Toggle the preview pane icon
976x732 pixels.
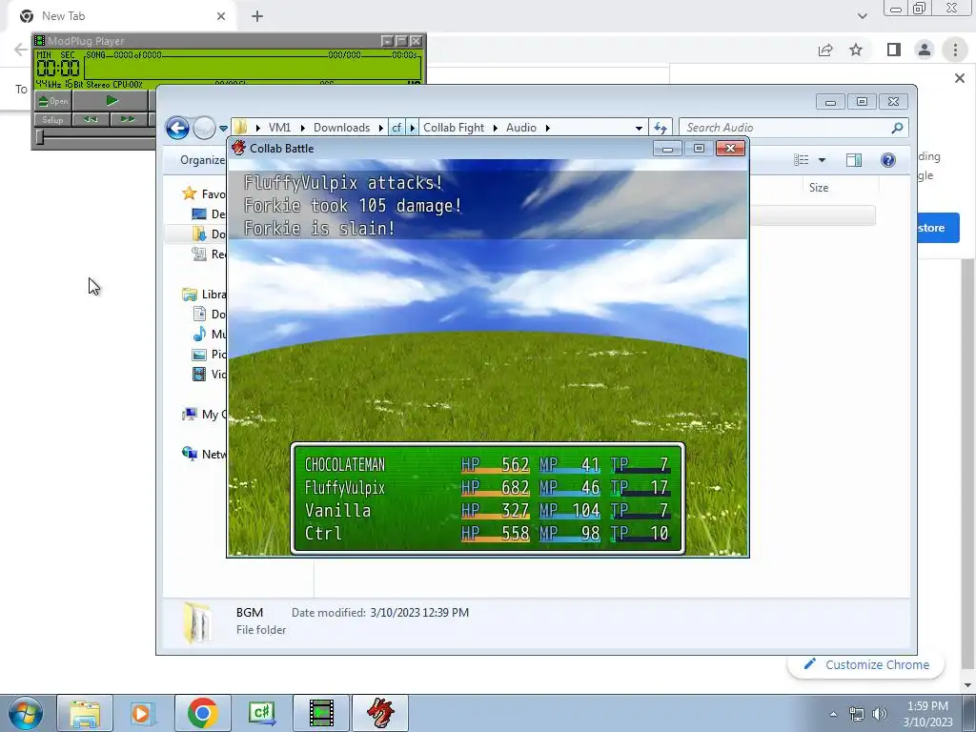(854, 160)
